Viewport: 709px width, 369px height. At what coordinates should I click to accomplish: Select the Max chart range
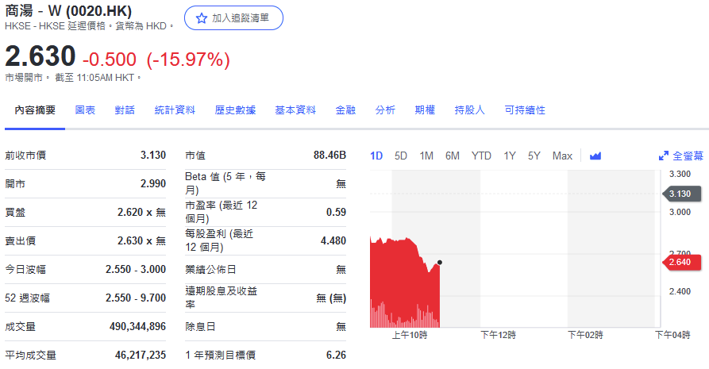[562, 156]
